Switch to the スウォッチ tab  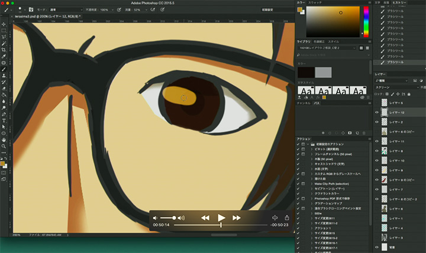click(x=315, y=2)
